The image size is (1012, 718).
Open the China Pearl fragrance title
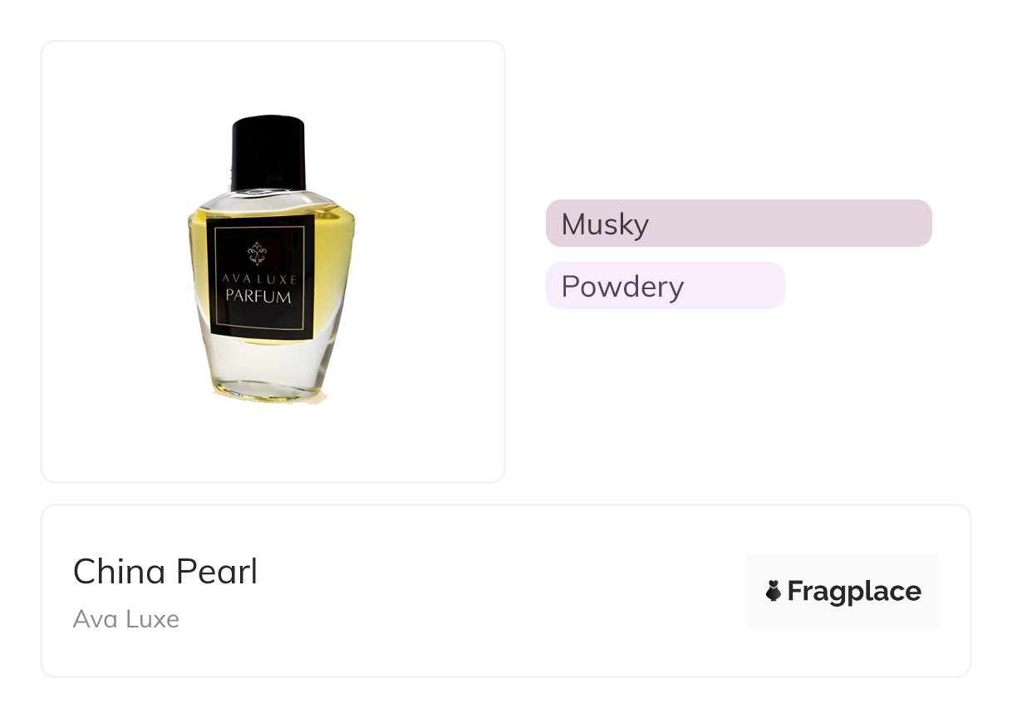click(x=165, y=572)
